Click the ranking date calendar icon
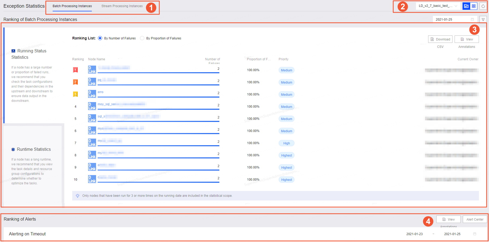This screenshot has width=489, height=242. [x=472, y=19]
